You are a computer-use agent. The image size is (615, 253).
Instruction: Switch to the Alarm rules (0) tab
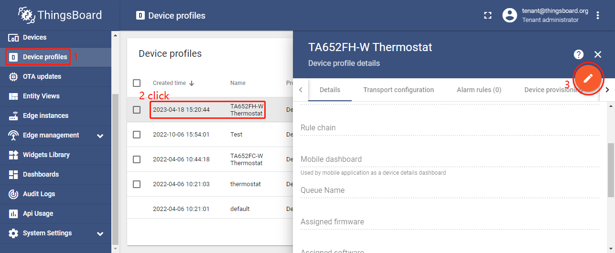pos(479,90)
